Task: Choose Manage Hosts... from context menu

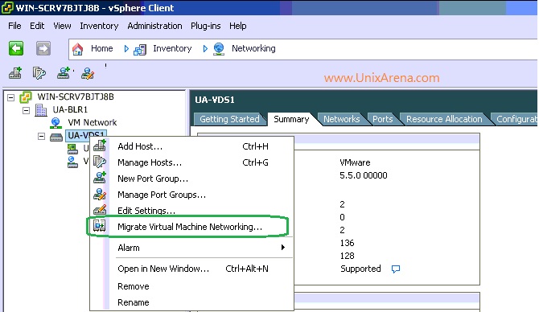Action: (x=191, y=162)
